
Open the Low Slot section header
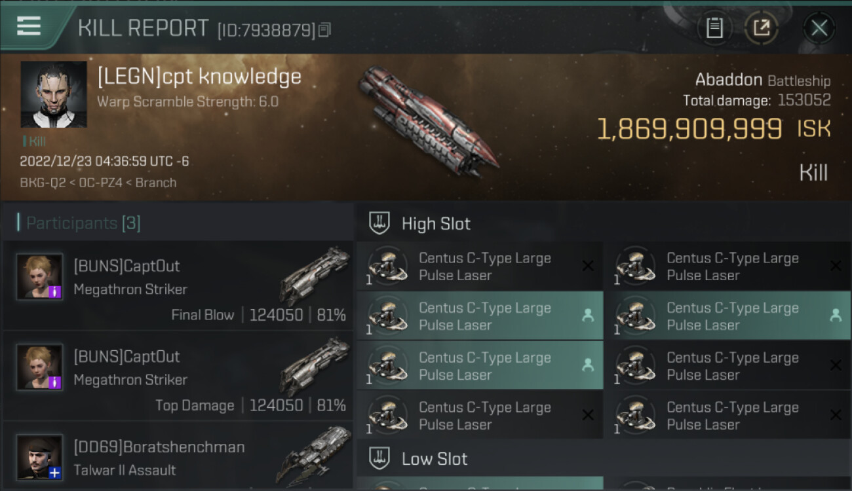coord(435,458)
